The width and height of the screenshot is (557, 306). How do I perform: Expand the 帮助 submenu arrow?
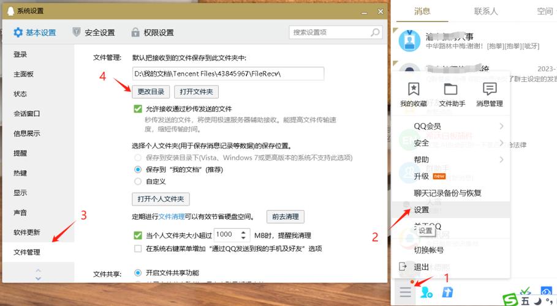501,159
